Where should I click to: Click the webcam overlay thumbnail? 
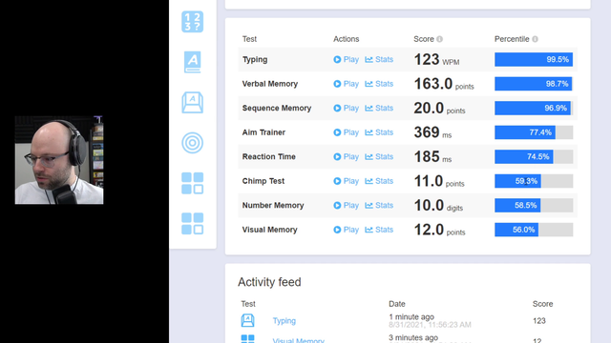click(x=59, y=160)
